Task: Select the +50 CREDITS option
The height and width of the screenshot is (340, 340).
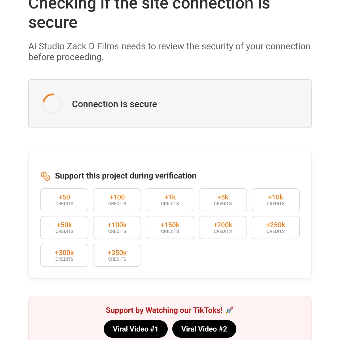Action: coord(64,200)
